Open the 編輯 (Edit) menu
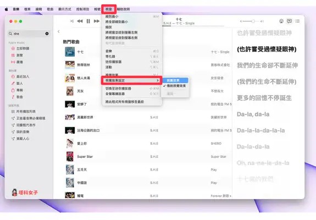Viewport: 316px width, 220px height. pos(38,9)
